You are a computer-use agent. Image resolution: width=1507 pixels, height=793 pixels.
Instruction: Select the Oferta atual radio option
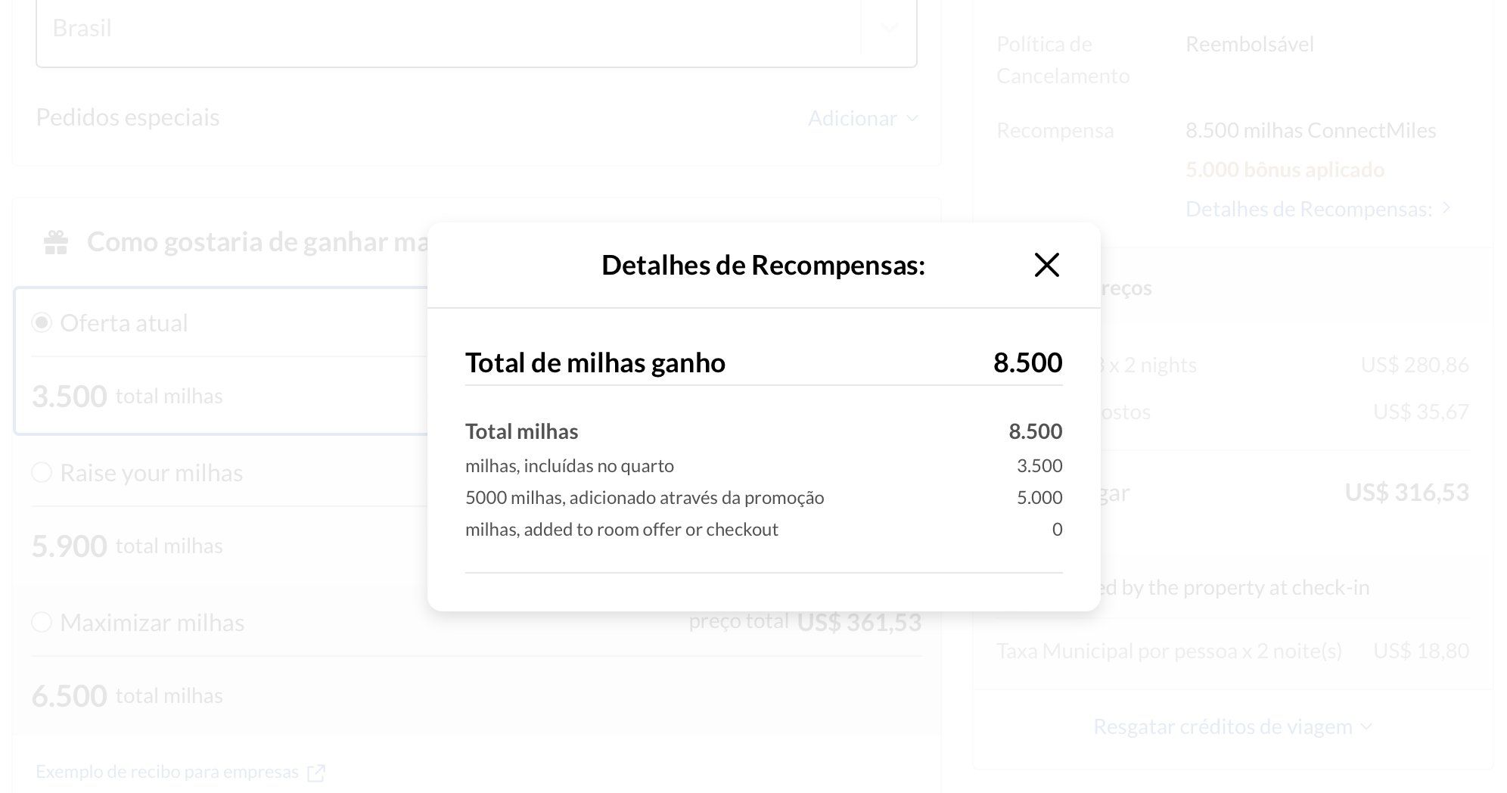pos(42,323)
